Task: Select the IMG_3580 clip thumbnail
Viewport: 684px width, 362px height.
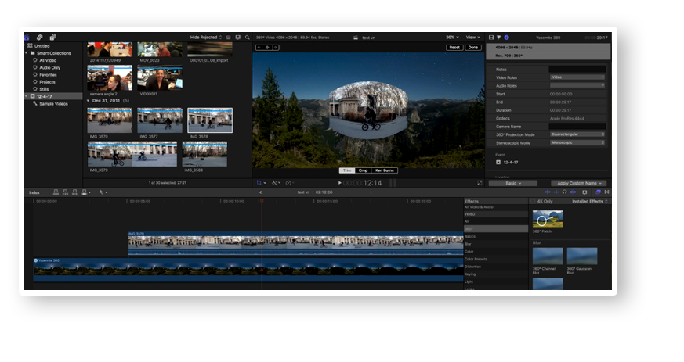Action: [204, 154]
